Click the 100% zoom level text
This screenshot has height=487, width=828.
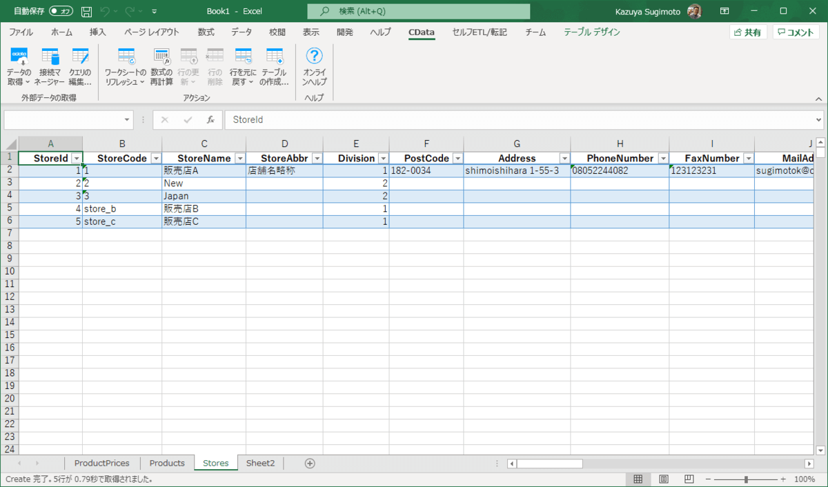(x=805, y=479)
